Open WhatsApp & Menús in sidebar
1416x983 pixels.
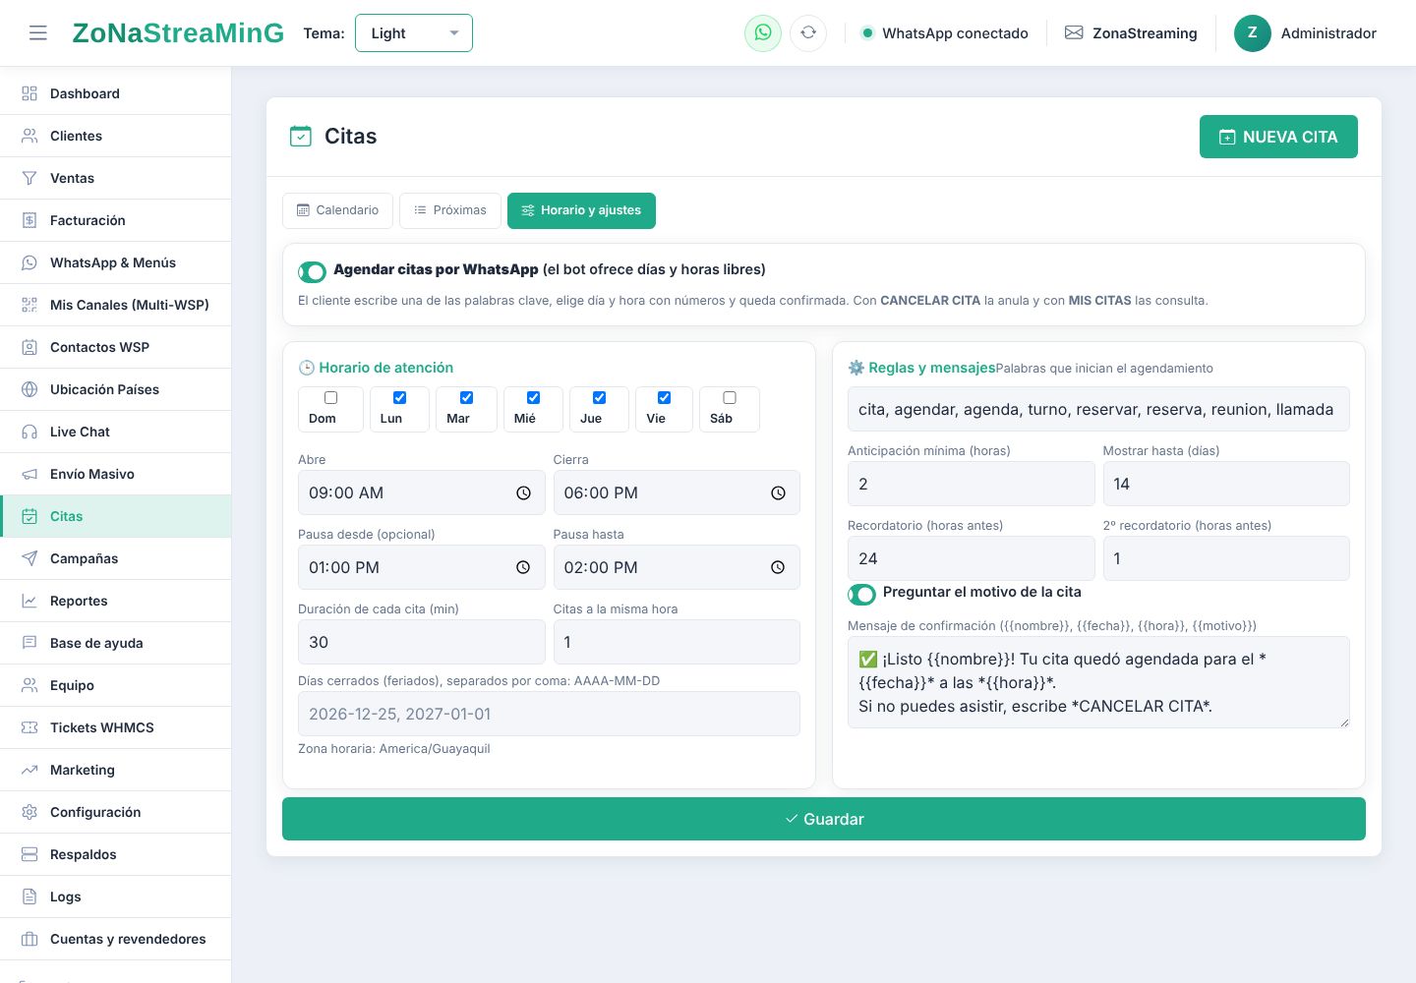point(116,262)
